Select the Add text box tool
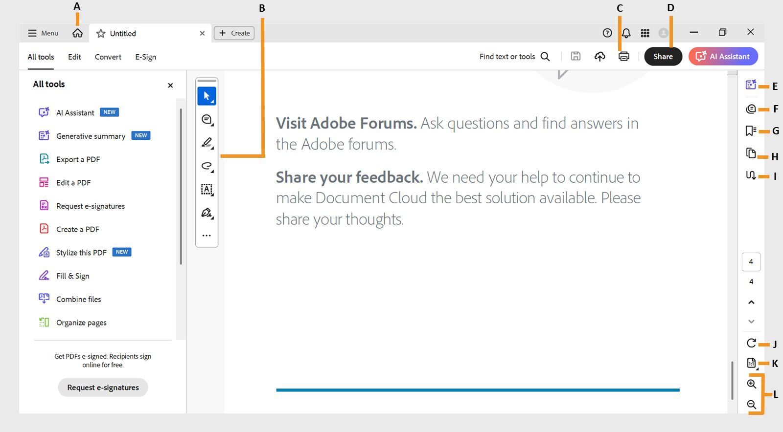 207,189
